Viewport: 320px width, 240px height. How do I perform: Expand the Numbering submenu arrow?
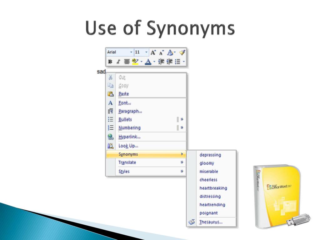click(x=182, y=127)
